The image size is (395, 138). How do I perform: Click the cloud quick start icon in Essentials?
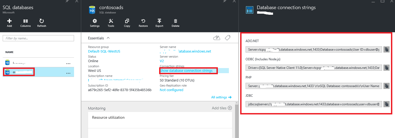[217, 38]
